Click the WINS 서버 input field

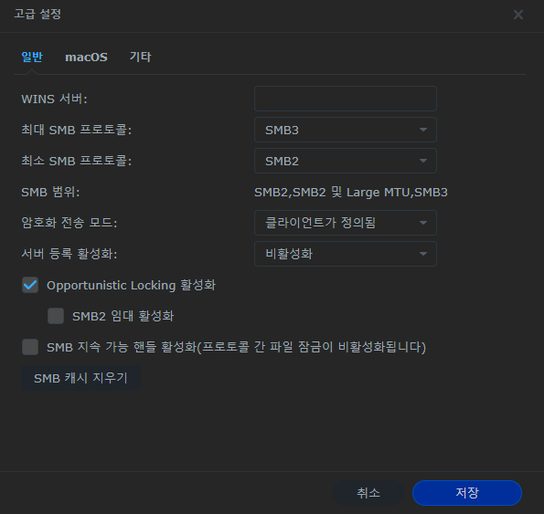[346, 99]
